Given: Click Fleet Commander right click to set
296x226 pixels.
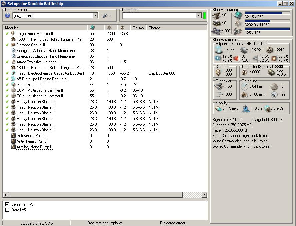Looking at the screenshot, I should coord(240,136).
